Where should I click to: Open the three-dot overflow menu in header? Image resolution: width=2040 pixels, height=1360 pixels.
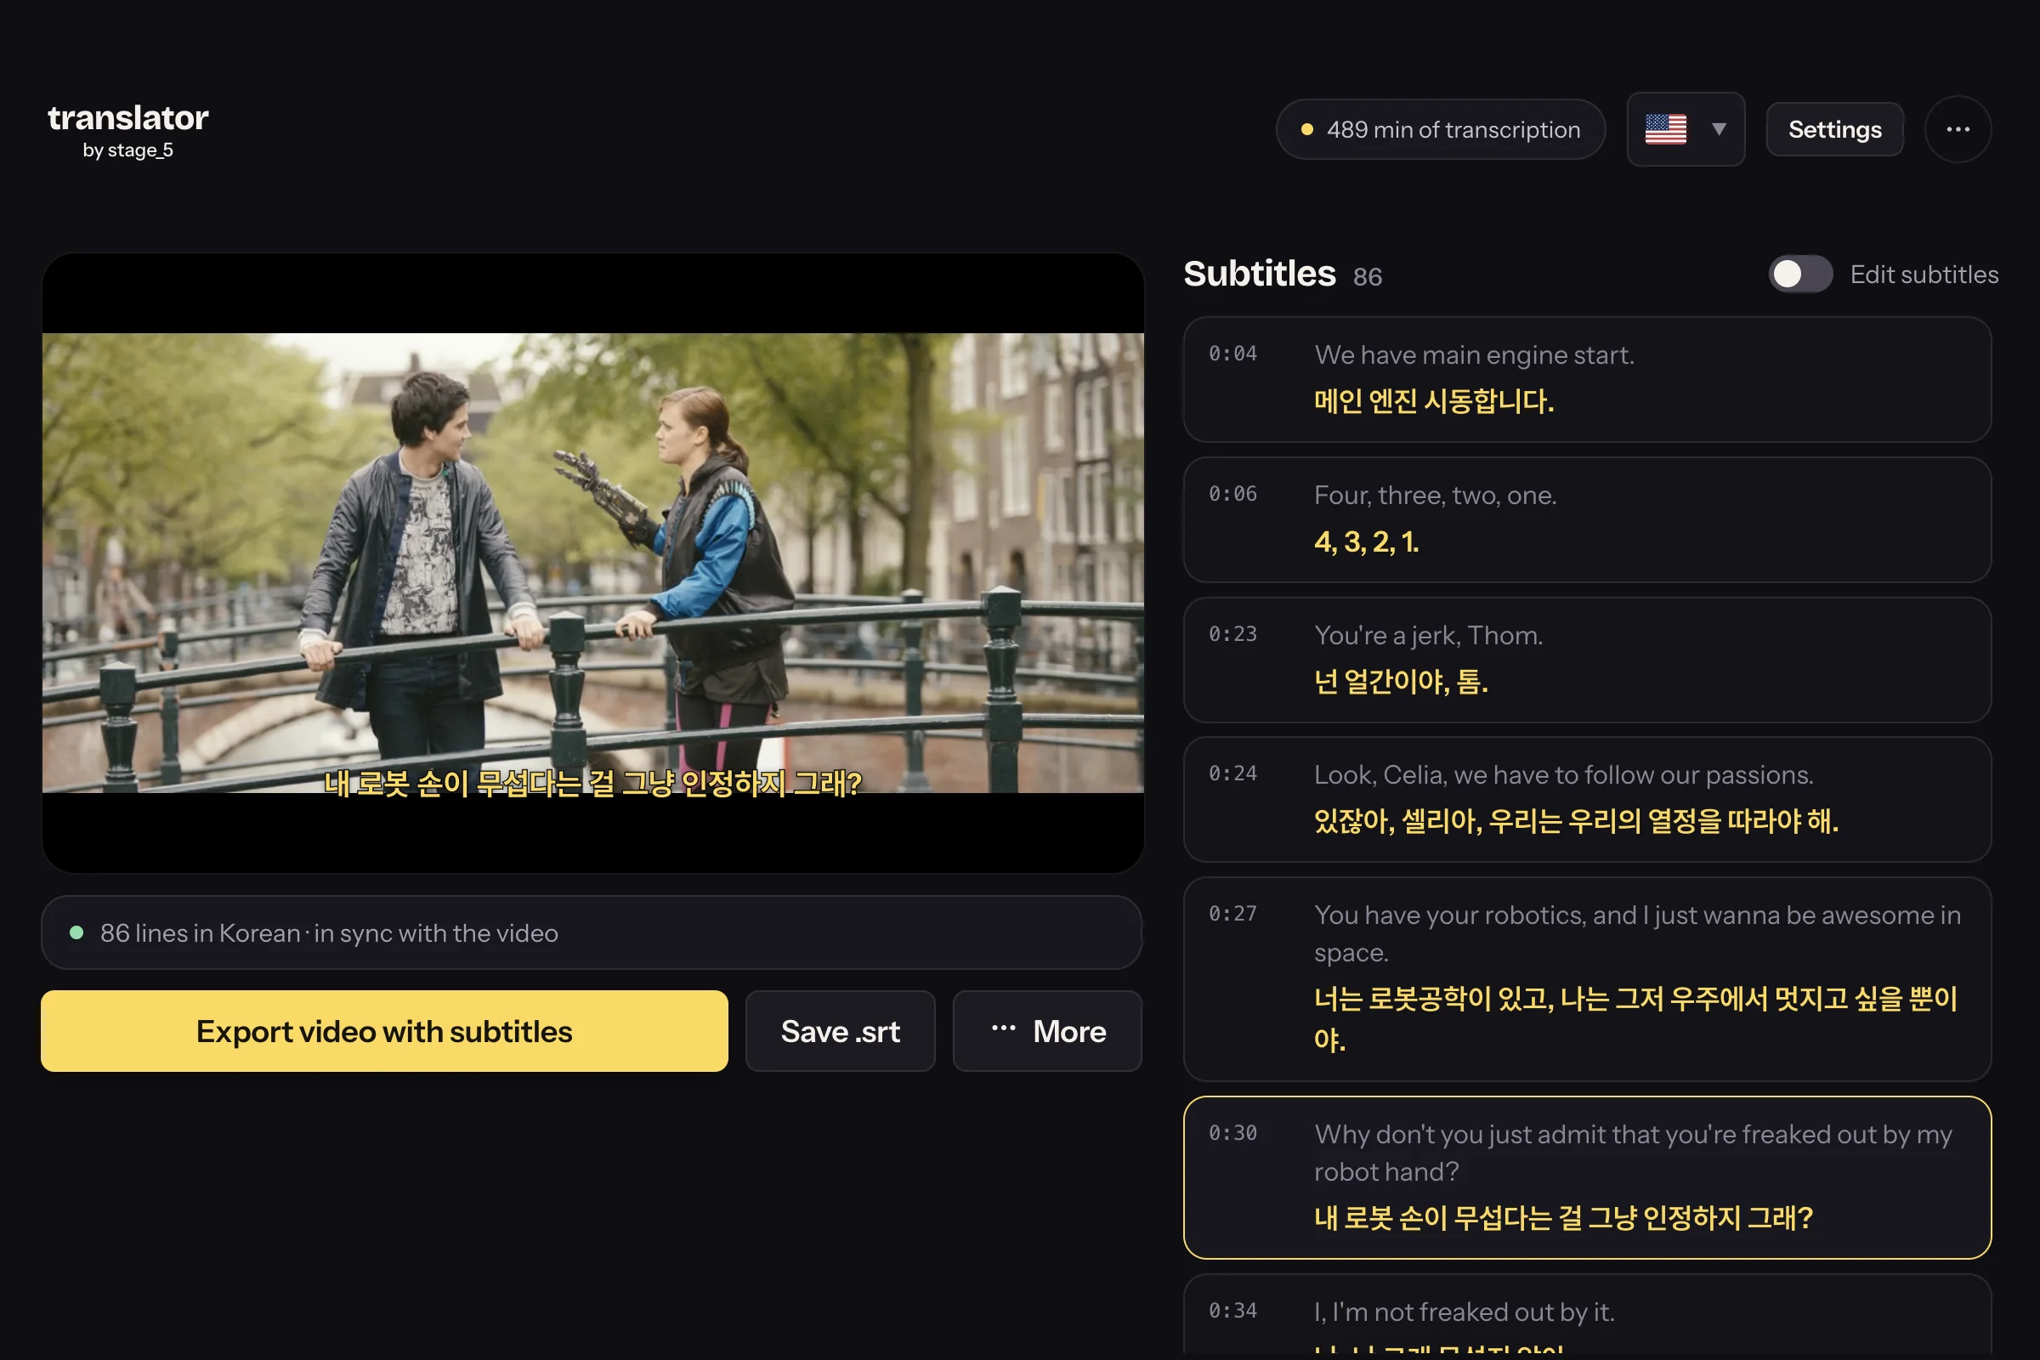[1958, 129]
